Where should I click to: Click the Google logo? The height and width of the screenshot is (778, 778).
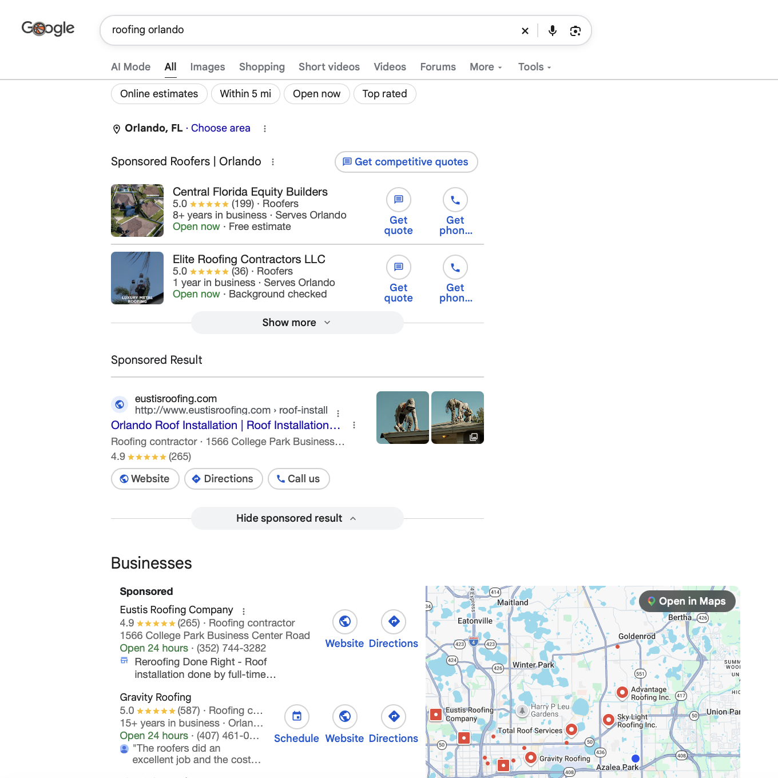(x=48, y=28)
